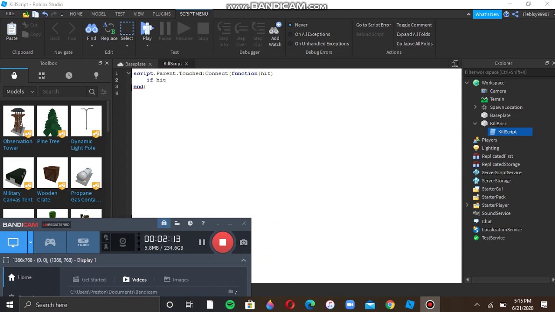Screen dimensions: 555x312
Task: Open the Toolbox Creations lightbulb tab
Action: click(96, 75)
